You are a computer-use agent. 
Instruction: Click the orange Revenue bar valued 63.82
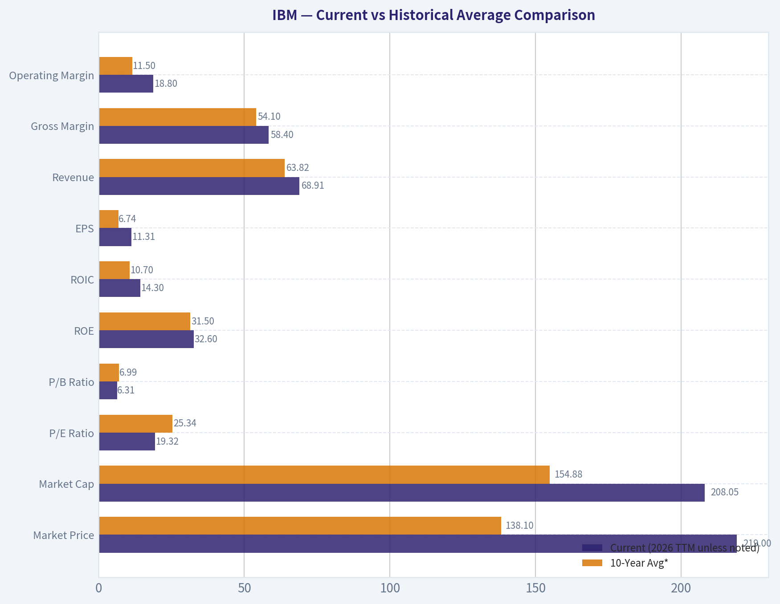(192, 168)
